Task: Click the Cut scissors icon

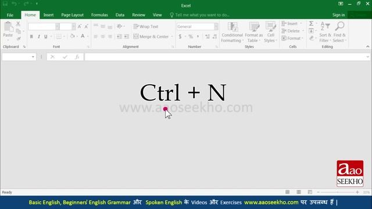Action: pos(18,23)
